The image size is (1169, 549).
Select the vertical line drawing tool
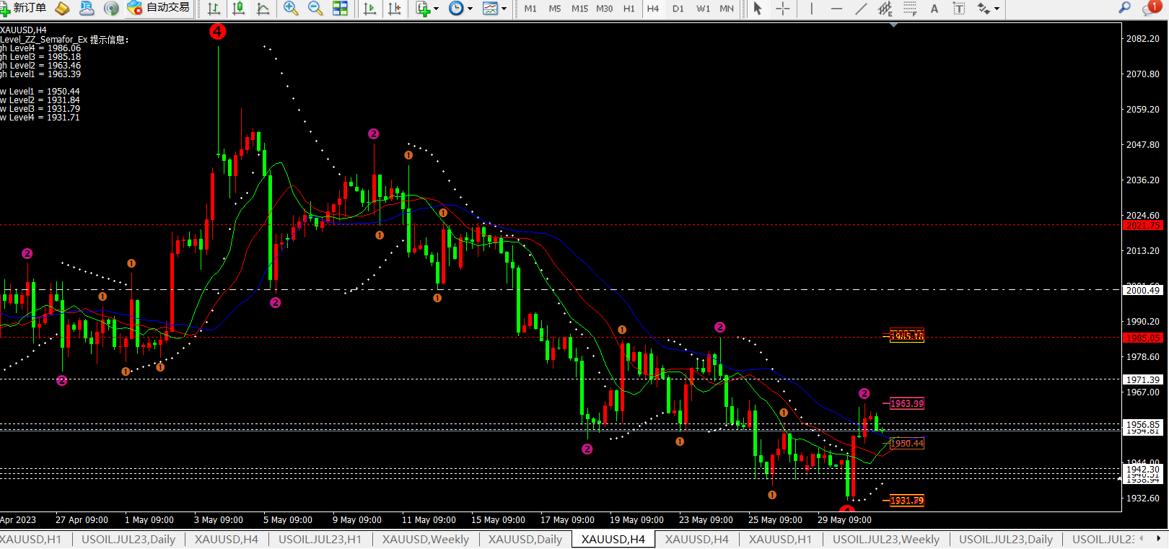click(x=812, y=9)
